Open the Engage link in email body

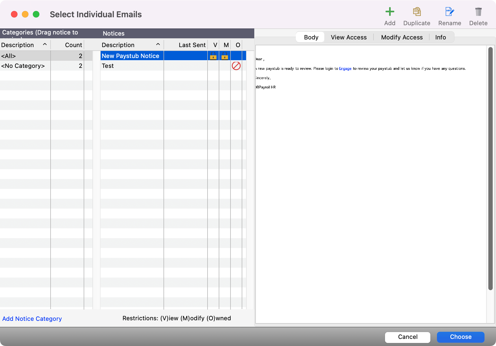click(x=345, y=69)
